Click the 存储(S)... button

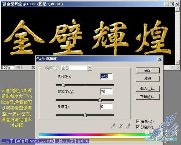coord(148,97)
